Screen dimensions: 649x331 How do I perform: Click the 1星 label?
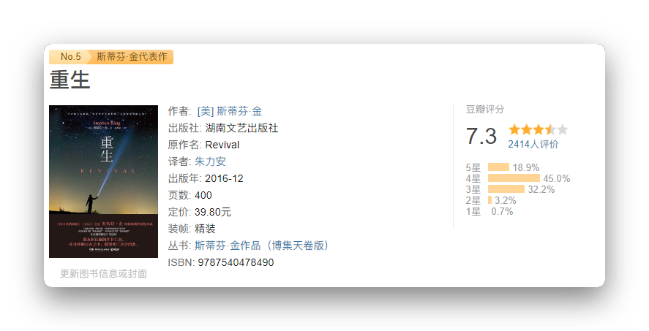473,212
